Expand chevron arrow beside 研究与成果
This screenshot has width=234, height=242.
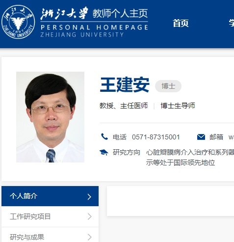[x=89, y=237]
